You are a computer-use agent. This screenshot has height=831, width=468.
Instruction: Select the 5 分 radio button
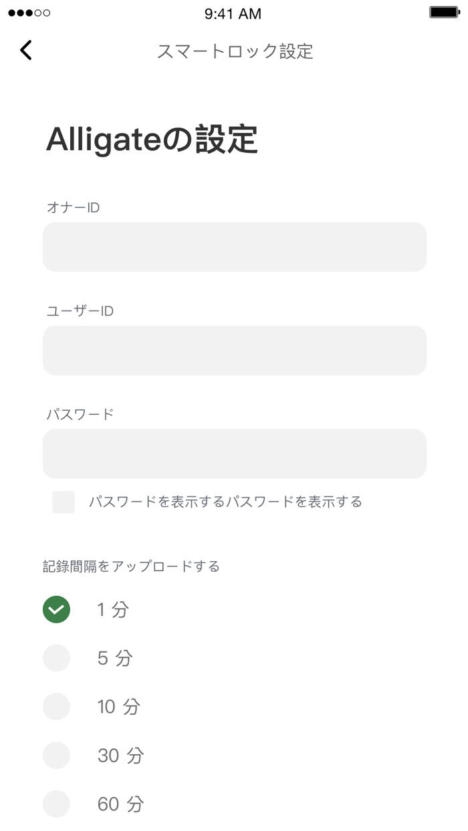57,658
